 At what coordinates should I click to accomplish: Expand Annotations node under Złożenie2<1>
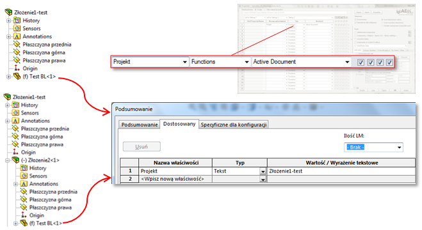[x=15, y=184]
